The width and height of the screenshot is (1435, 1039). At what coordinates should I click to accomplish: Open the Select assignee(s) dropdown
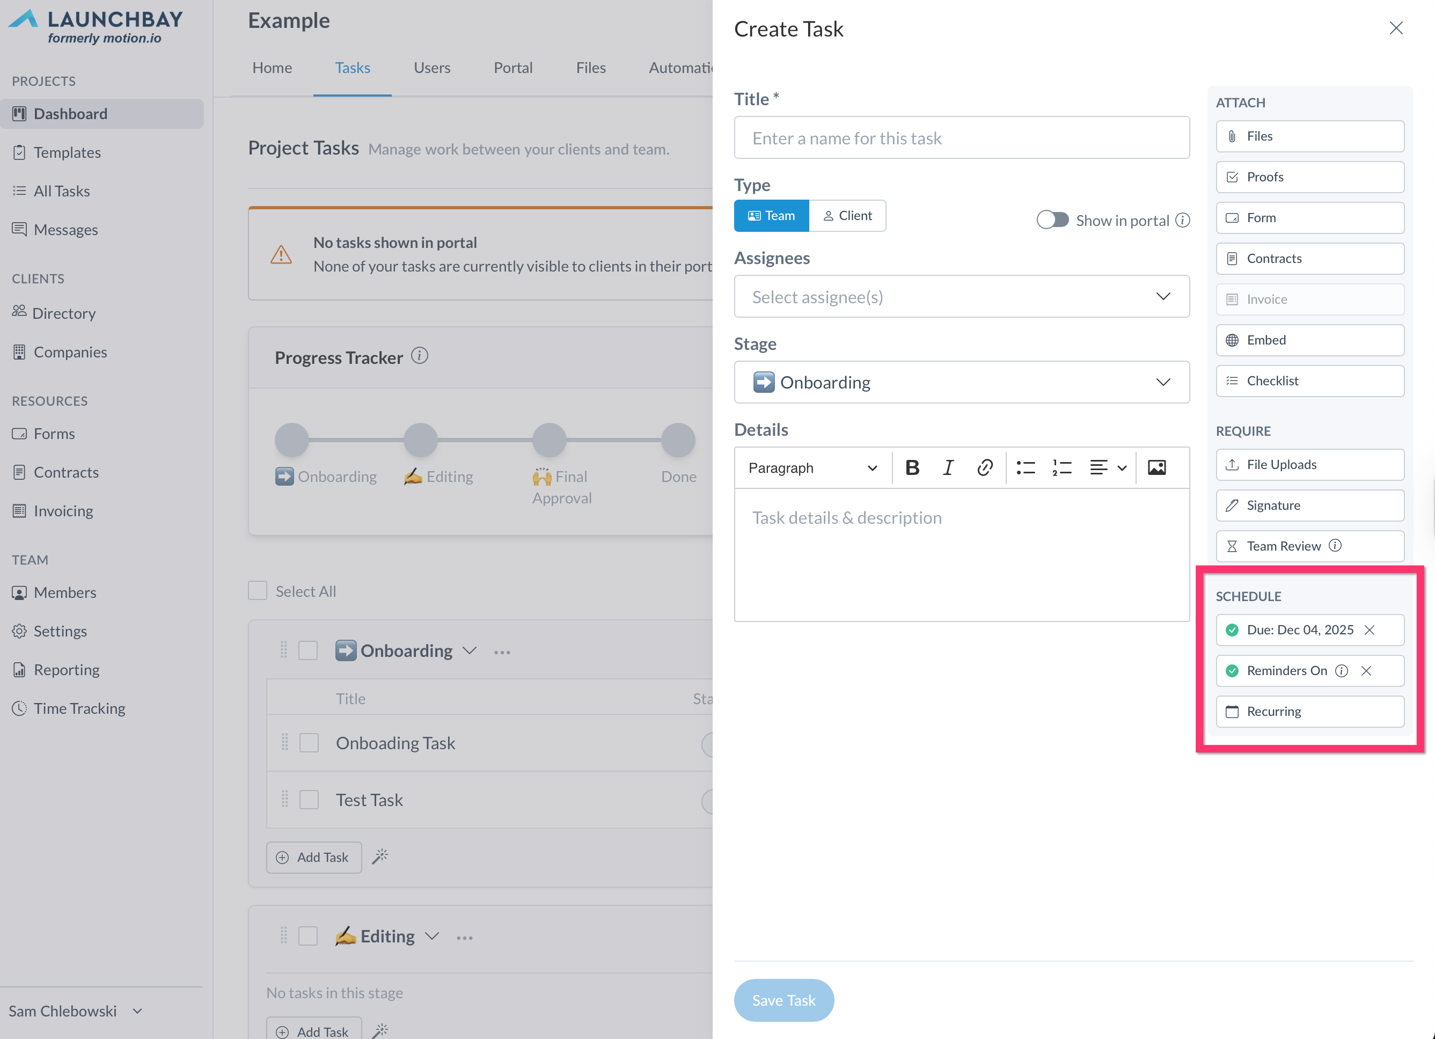click(x=961, y=296)
